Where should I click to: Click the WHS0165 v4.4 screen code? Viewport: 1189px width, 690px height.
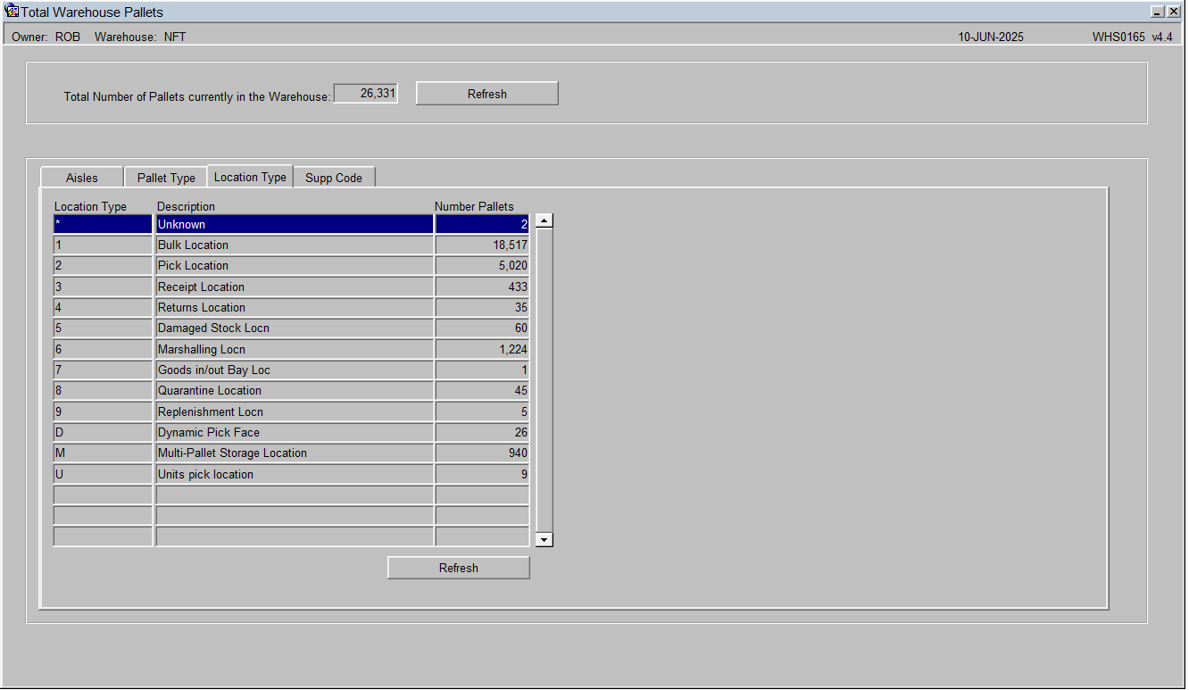[1132, 37]
